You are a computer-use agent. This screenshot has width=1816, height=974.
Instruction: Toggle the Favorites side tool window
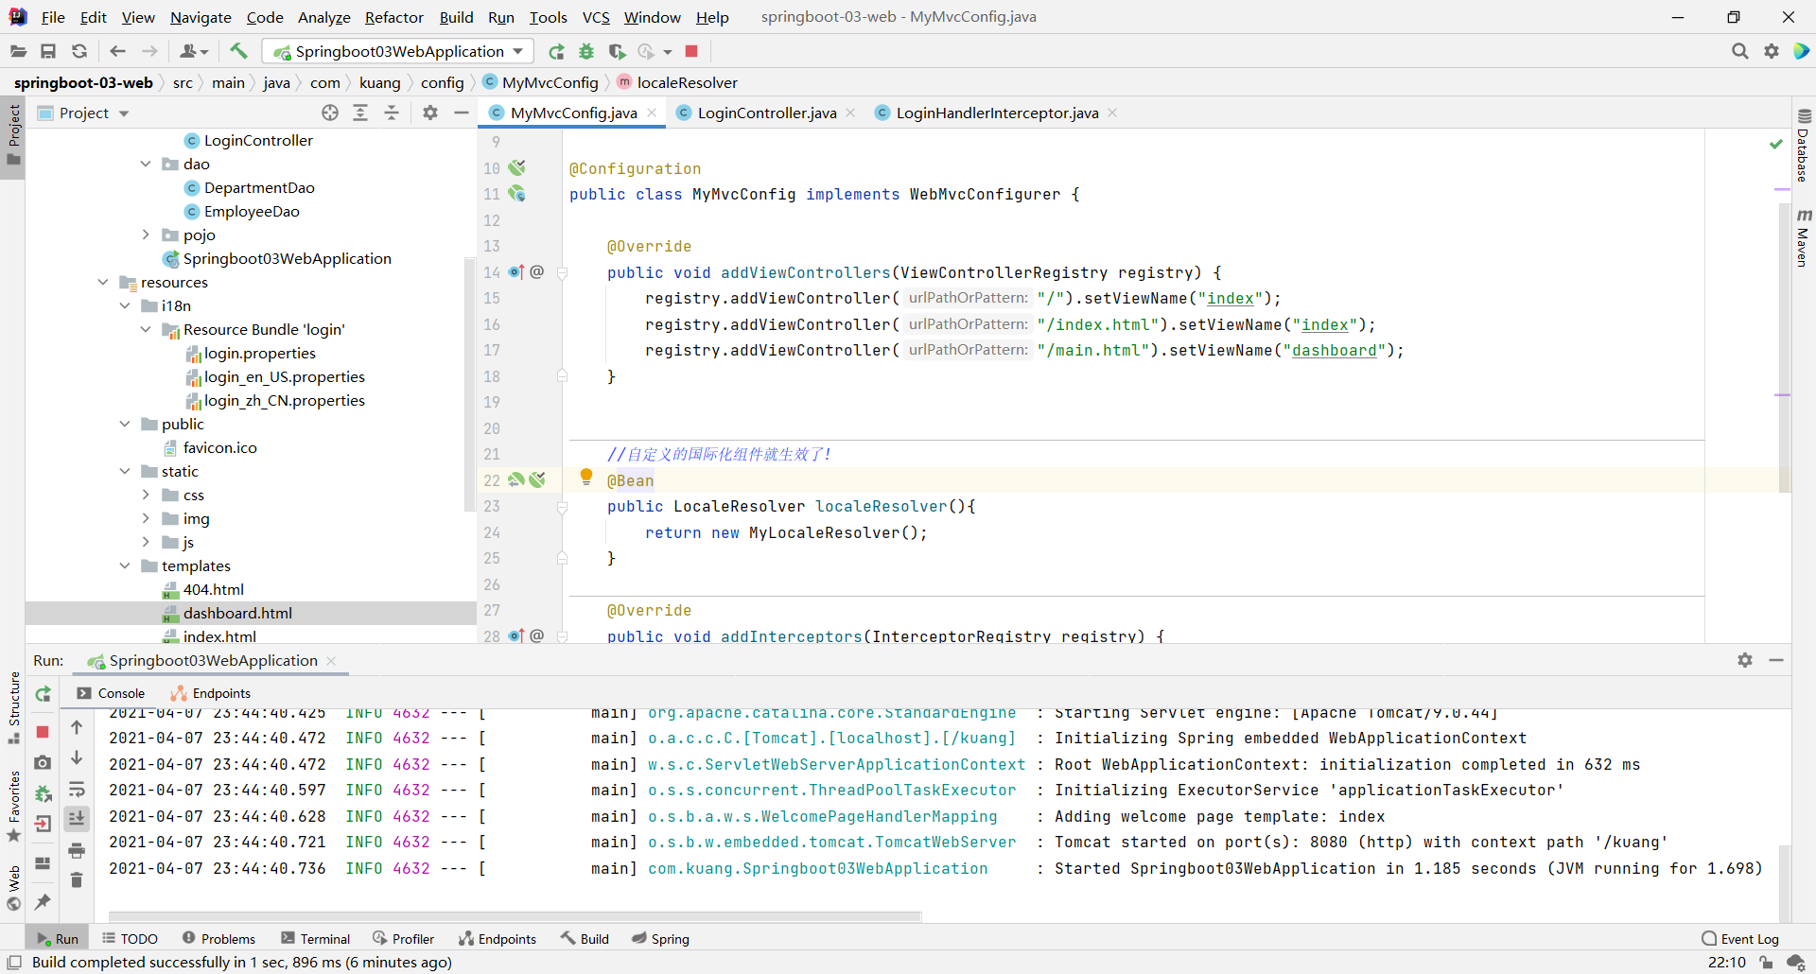tap(13, 806)
